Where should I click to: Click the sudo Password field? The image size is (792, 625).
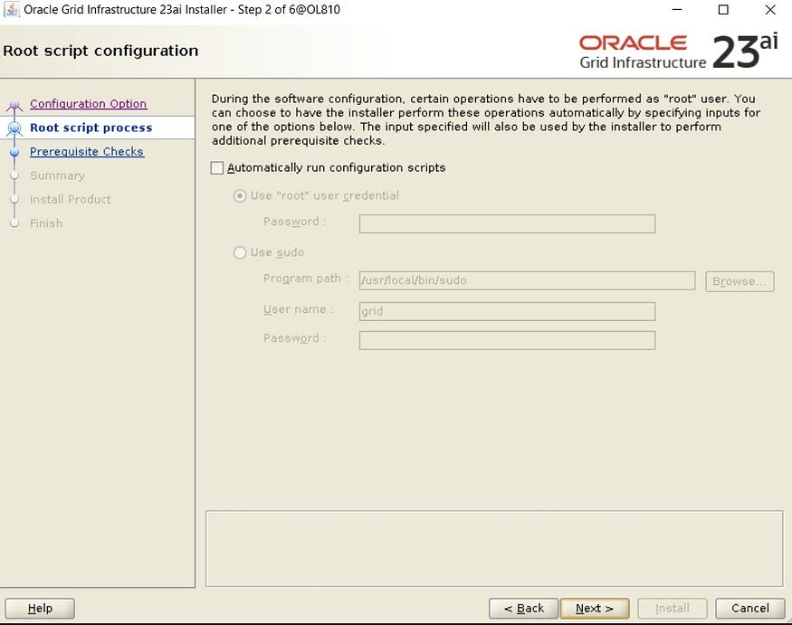click(x=507, y=340)
